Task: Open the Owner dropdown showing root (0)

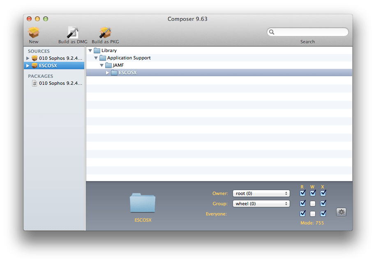Action: [x=261, y=193]
